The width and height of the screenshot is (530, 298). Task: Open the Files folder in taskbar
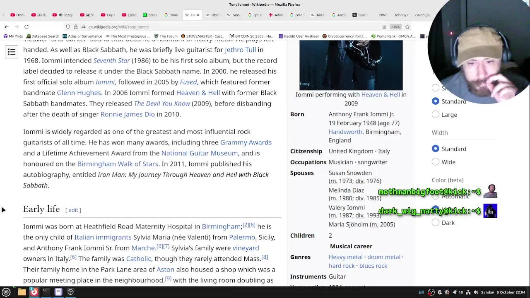(x=22, y=292)
